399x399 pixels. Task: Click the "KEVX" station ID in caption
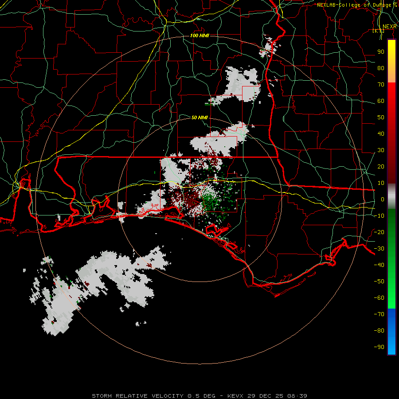point(235,396)
